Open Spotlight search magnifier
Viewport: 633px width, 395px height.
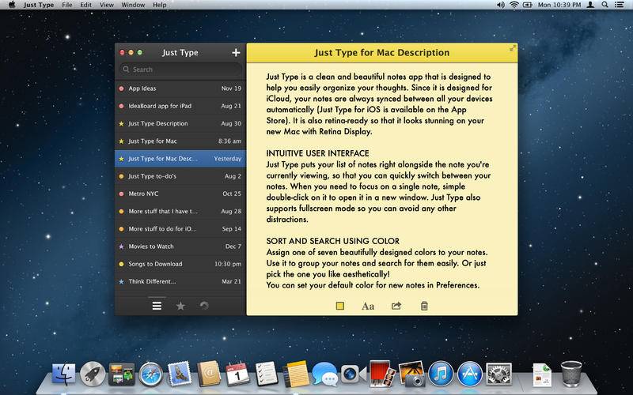pyautogui.click(x=605, y=5)
